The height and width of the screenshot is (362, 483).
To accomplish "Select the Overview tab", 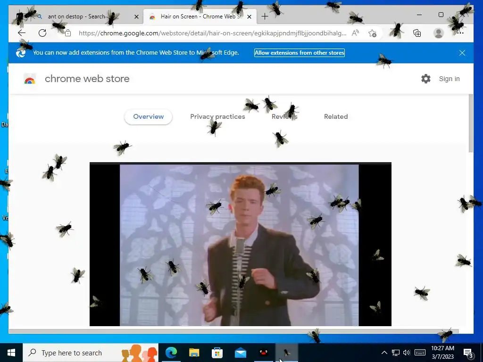I will click(x=149, y=117).
